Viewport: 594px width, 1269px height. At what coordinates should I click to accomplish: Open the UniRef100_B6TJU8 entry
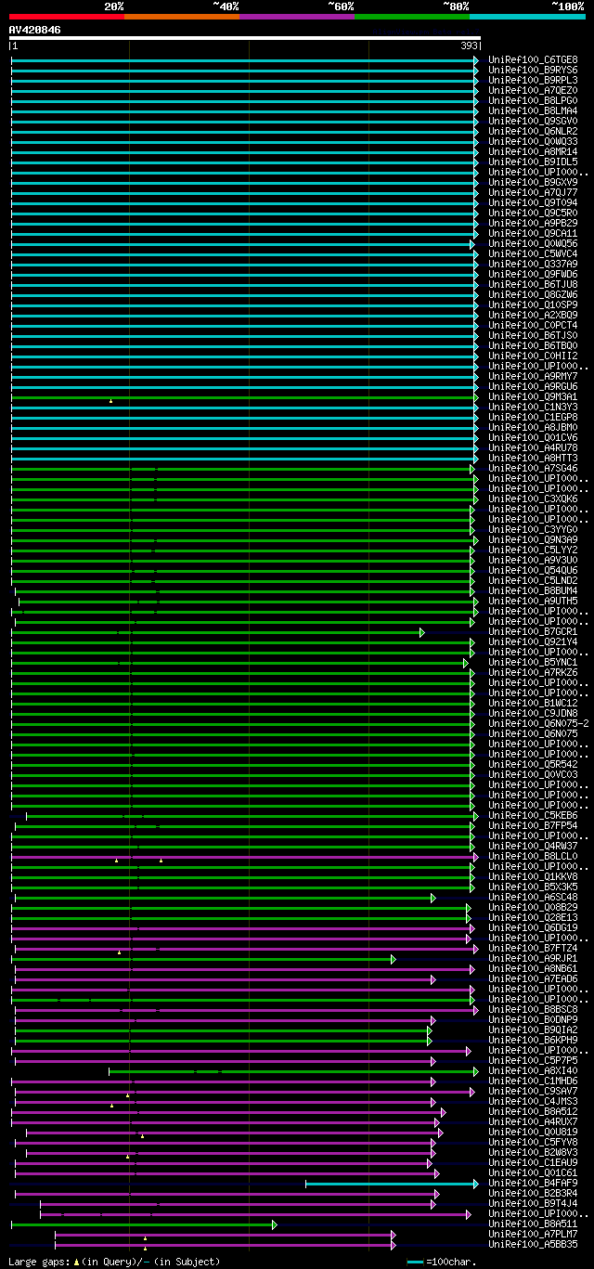[533, 284]
